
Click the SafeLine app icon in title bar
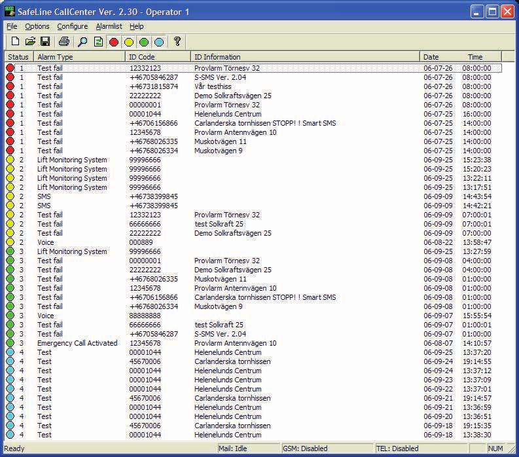[x=10, y=12]
